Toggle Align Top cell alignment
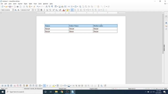Viewport: 168px width, 94px height. [x=44, y=86]
